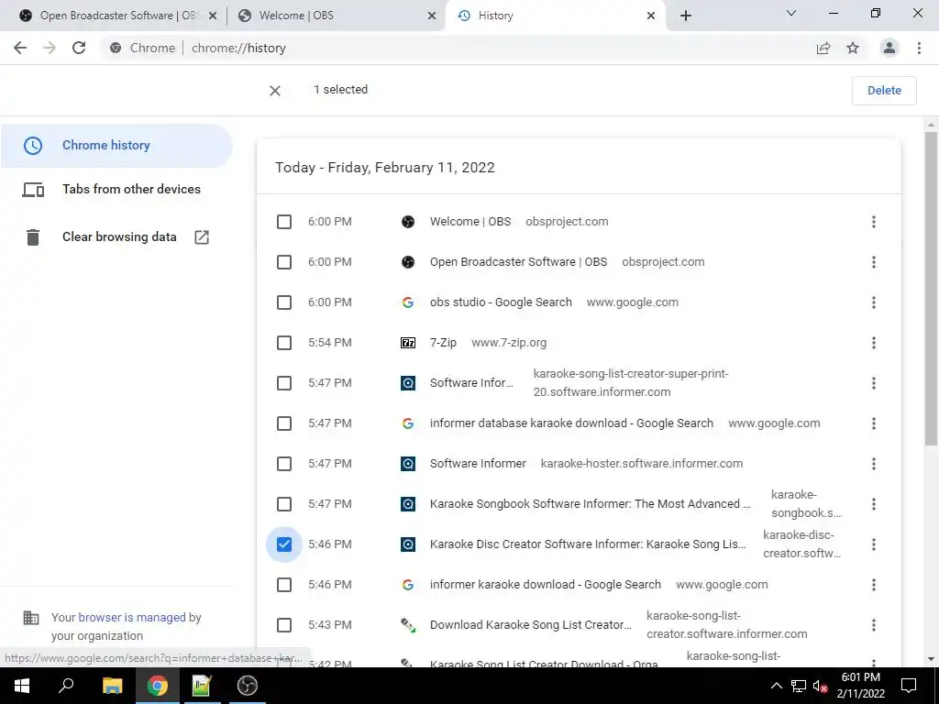This screenshot has height=704, width=939.
Task: Select Chrome history in sidebar
Action: tap(116, 146)
